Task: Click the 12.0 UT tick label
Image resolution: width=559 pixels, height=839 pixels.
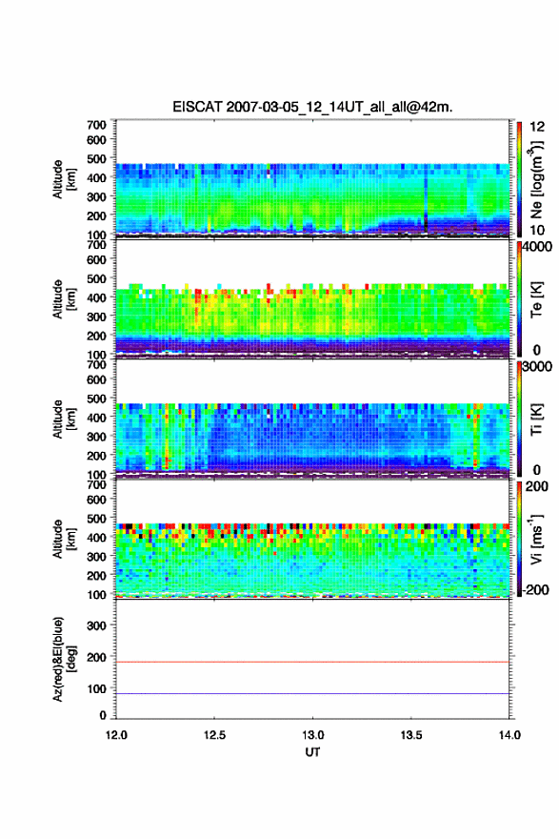Action: pos(116,735)
